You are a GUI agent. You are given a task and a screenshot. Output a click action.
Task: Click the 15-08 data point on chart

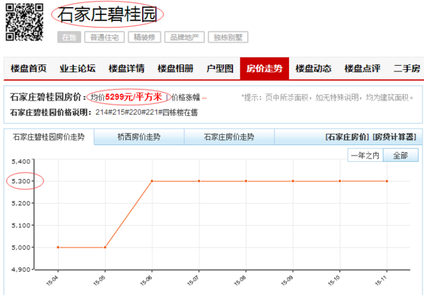[246, 181]
